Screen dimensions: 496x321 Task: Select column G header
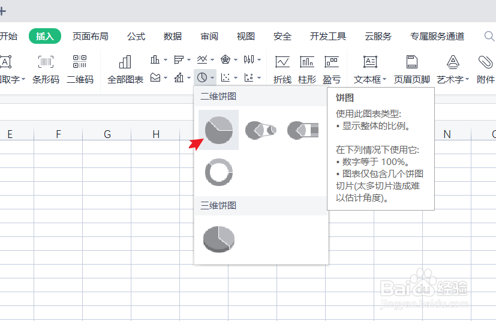pos(107,134)
